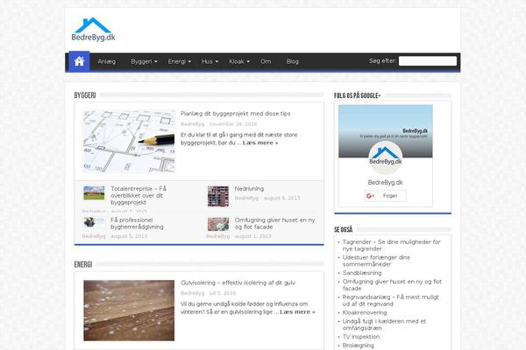The image size is (526, 350).
Task: Open Totalentreprise – Få overblikket article link
Action: pos(139,196)
